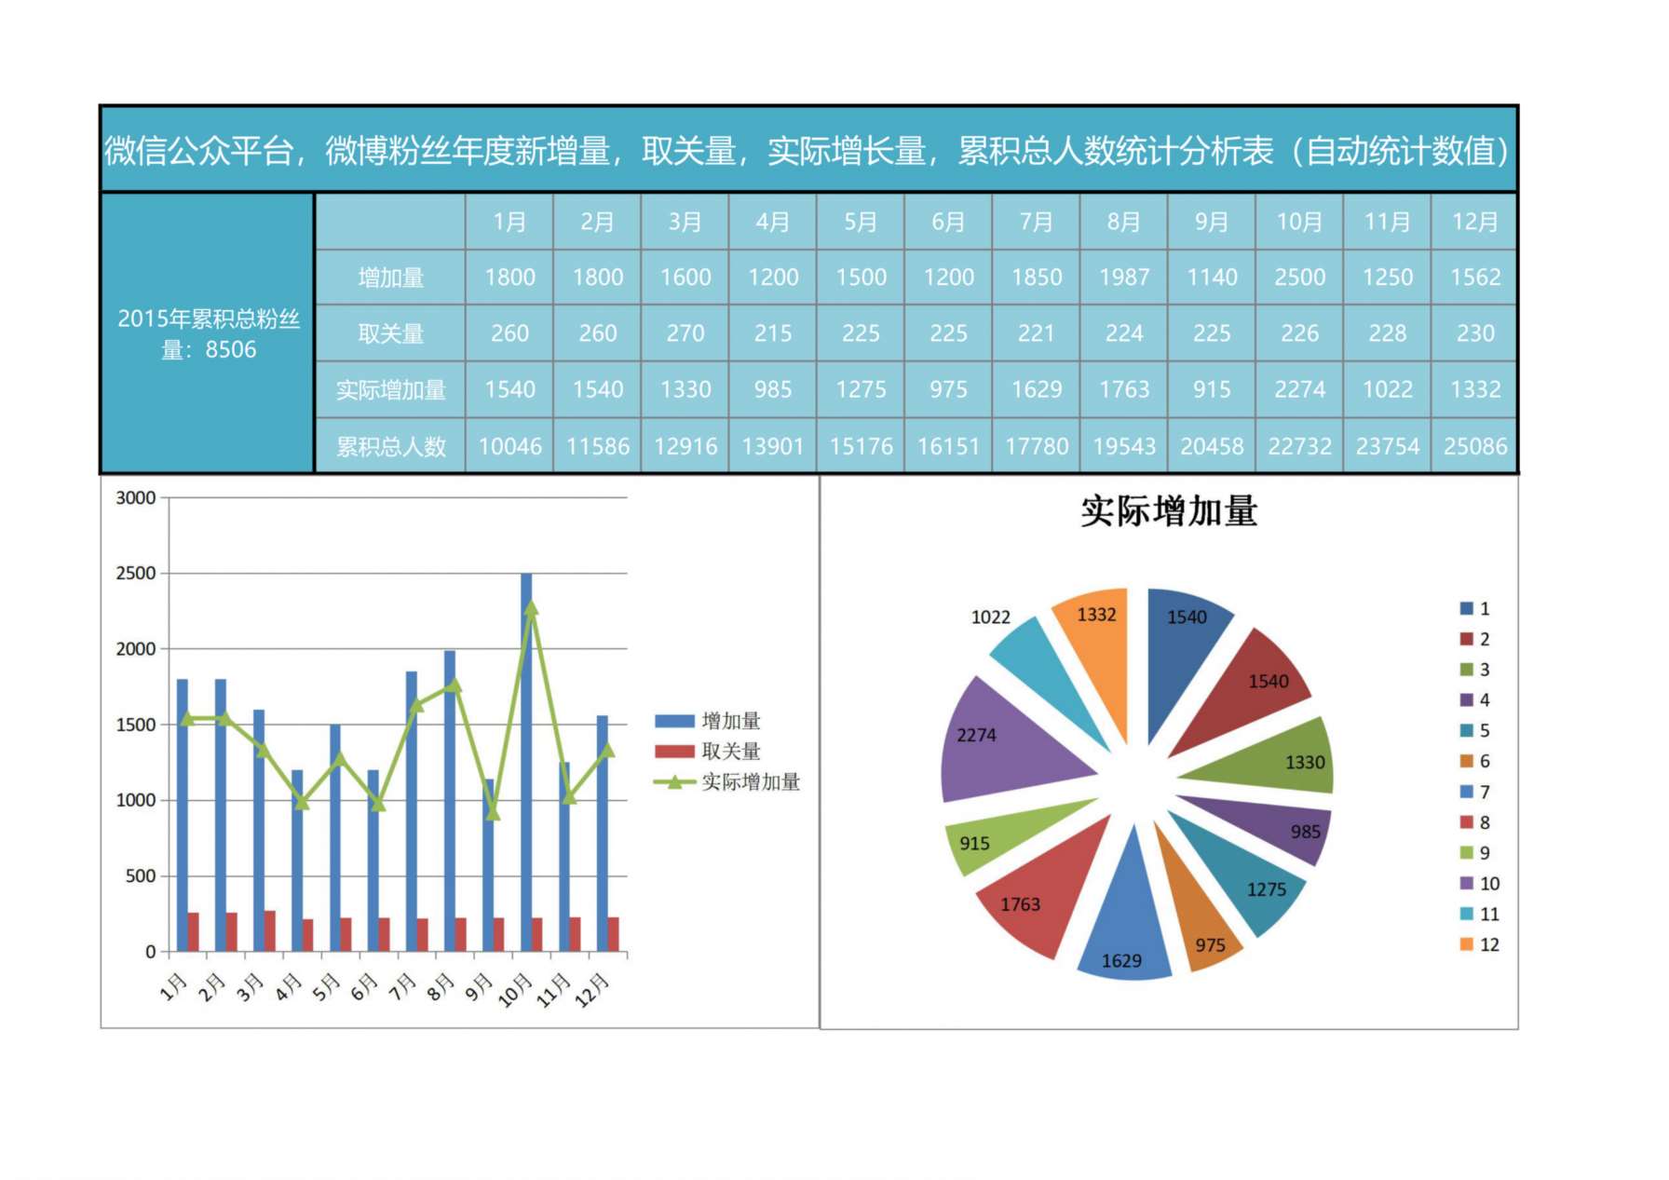
Task: Click the 累积总人数 row label
Action: pos(391,446)
